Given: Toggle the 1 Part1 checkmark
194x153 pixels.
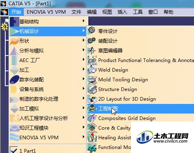Looking at the screenshot, I should (x=14, y=150).
